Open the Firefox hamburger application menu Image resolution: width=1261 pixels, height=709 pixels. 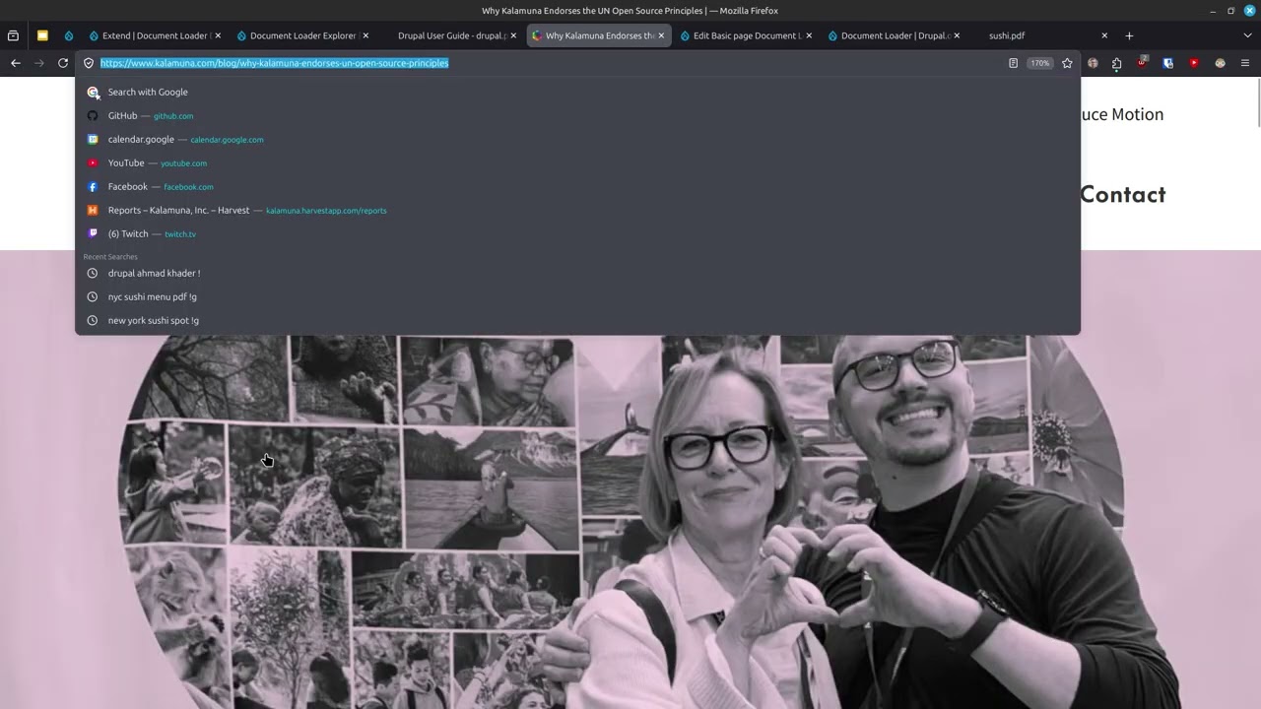point(1245,63)
